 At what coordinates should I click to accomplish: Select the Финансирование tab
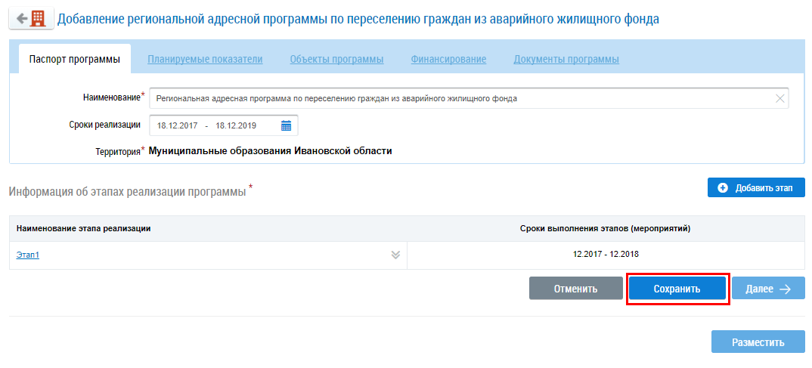448,59
